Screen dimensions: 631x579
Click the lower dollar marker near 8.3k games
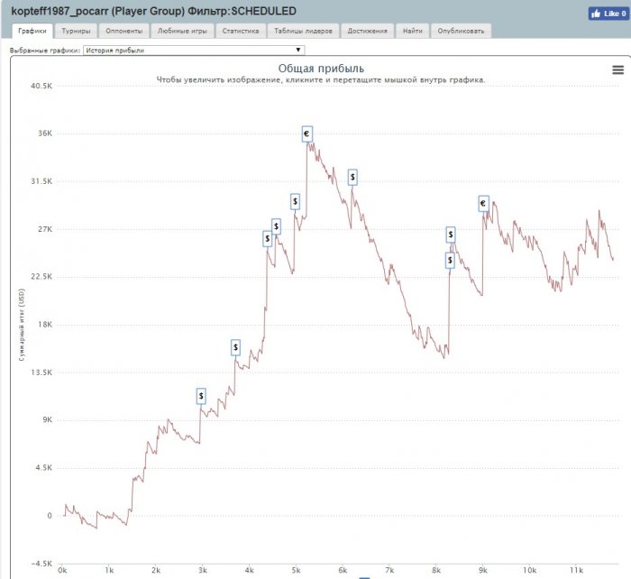coord(450,261)
